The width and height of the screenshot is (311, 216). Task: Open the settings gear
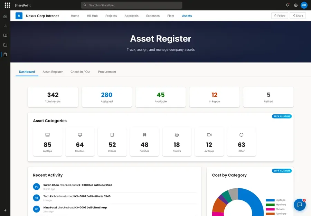pos(296,5)
